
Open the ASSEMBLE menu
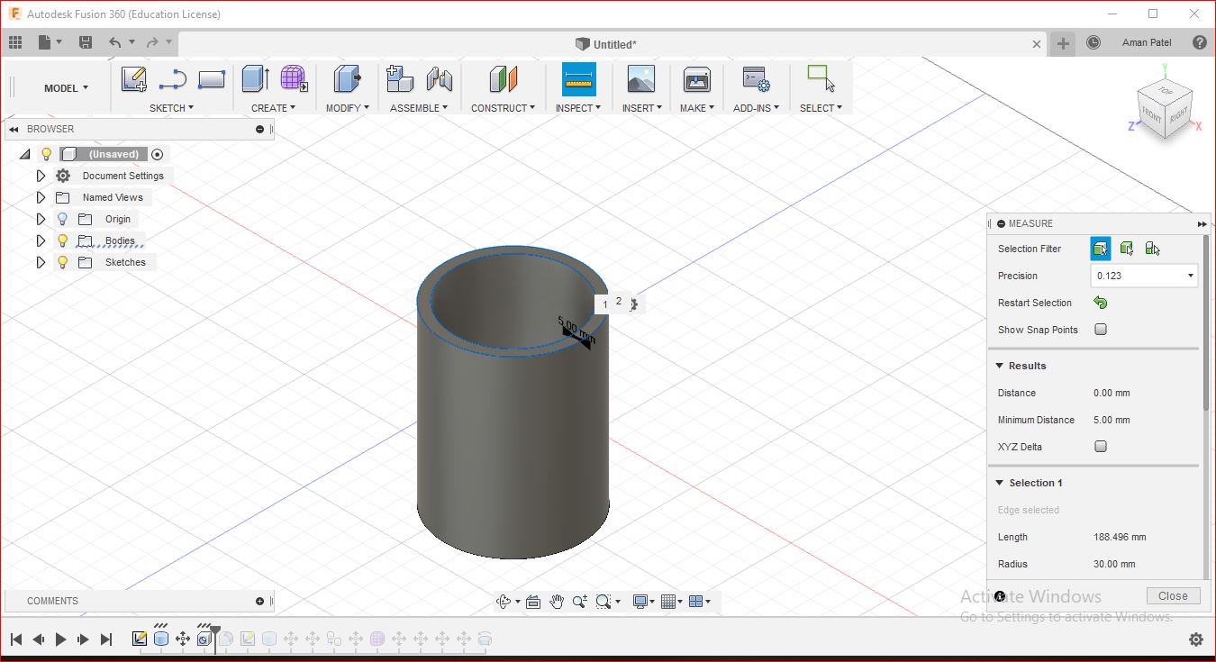(421, 108)
